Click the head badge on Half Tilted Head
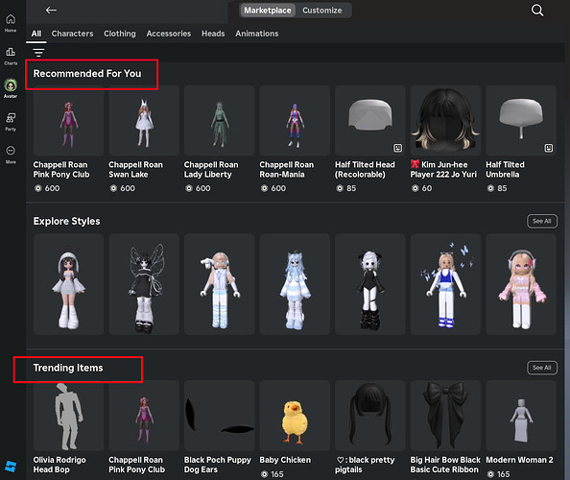This screenshot has width=570, height=480. point(397,148)
